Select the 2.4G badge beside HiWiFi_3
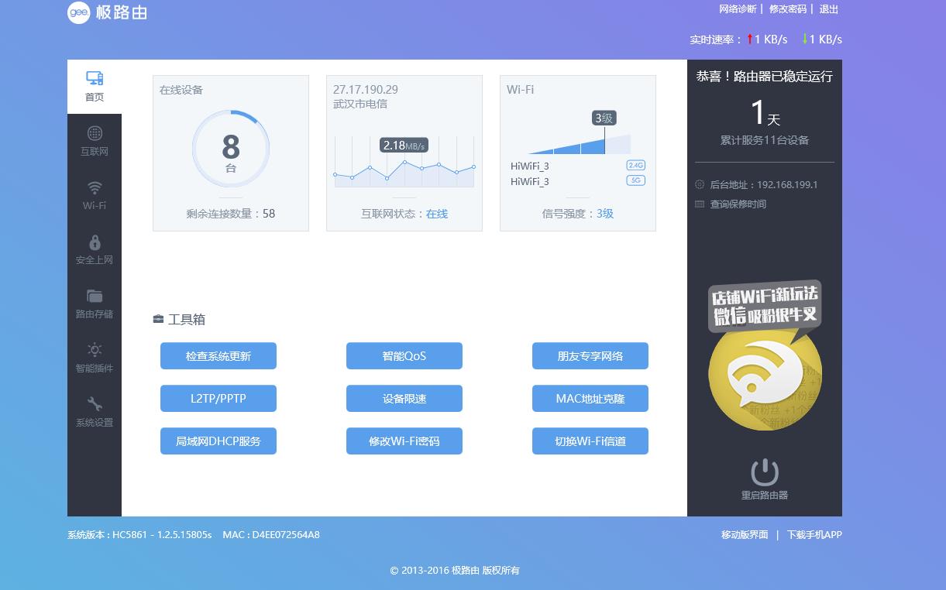 coord(635,165)
